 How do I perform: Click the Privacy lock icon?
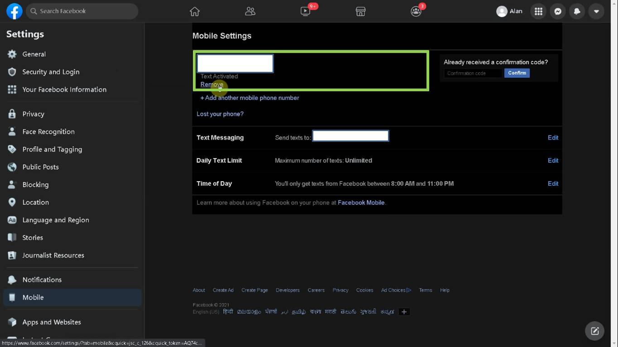pos(12,114)
